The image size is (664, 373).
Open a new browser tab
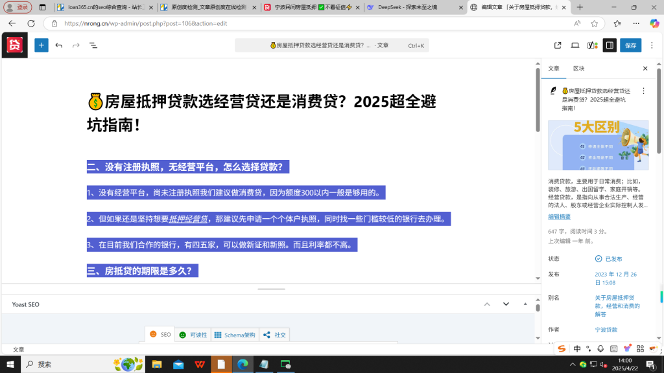pos(580,7)
